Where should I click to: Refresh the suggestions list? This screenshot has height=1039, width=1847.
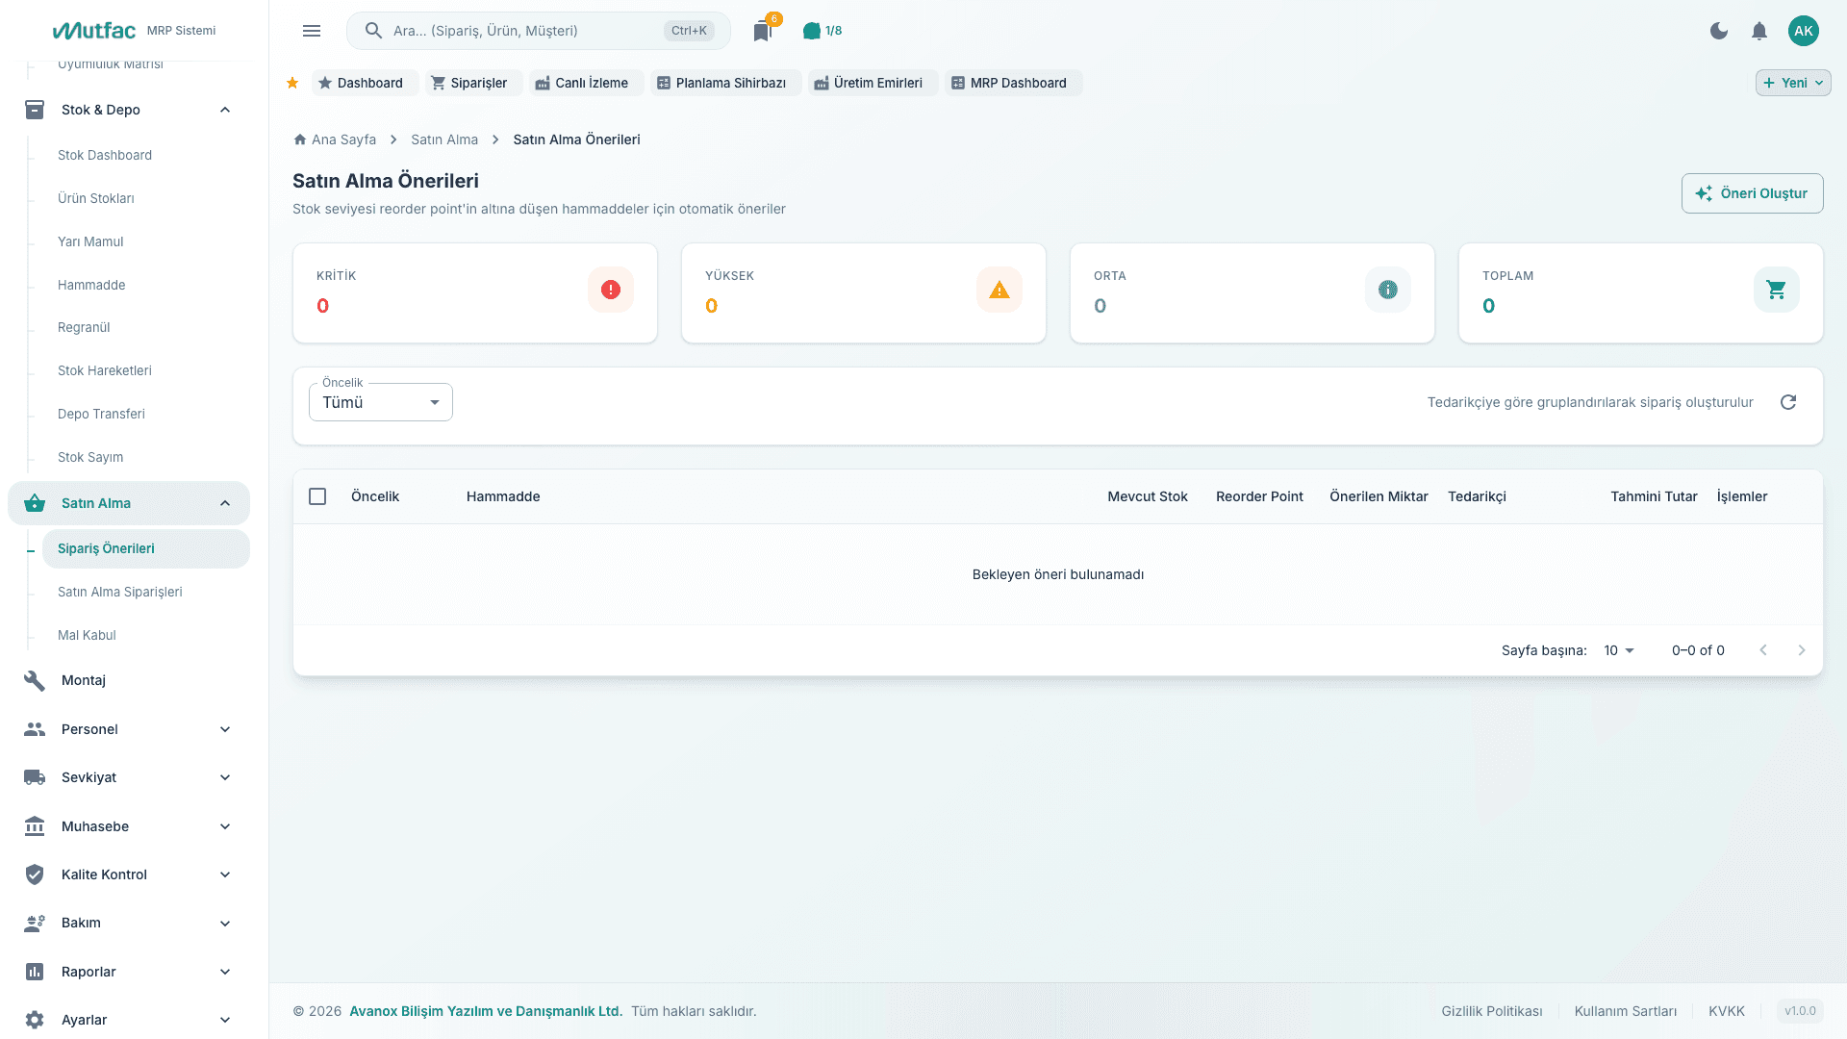tap(1788, 402)
